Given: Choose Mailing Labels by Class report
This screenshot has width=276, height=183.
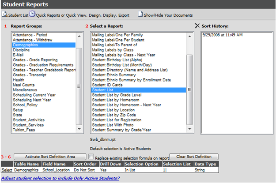Looking at the screenshot, I should 139,50.
